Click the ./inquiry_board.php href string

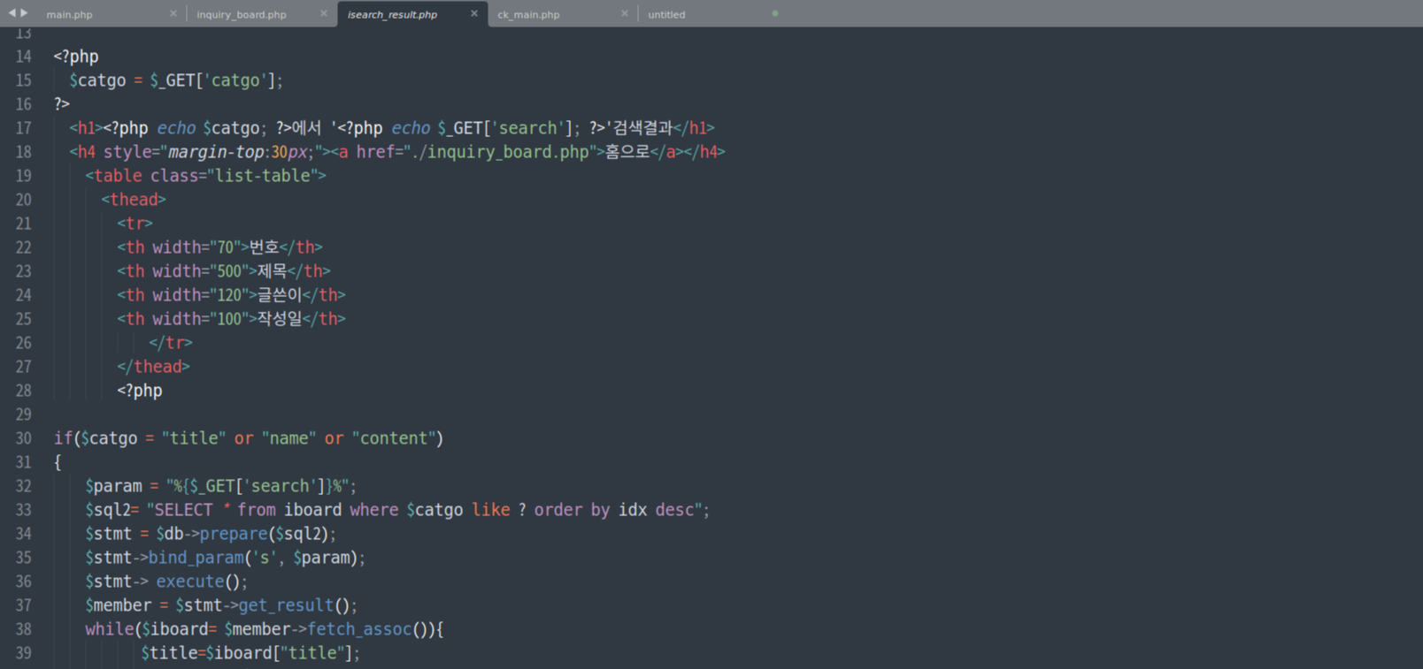point(500,152)
